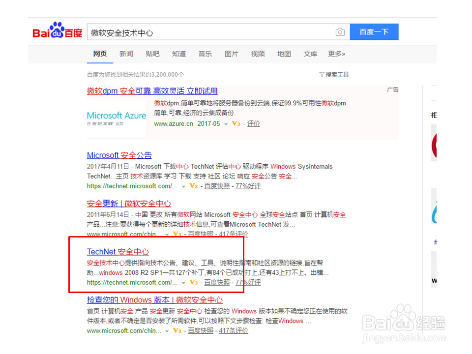472x354 pixels.
Task: Open the 微软dpm 安全可靠 ad link
Action: click(x=152, y=91)
